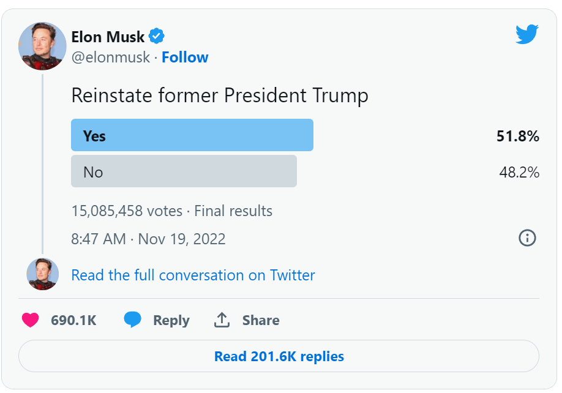Click the @elonmusk handle
The height and width of the screenshot is (393, 562).
(110, 58)
